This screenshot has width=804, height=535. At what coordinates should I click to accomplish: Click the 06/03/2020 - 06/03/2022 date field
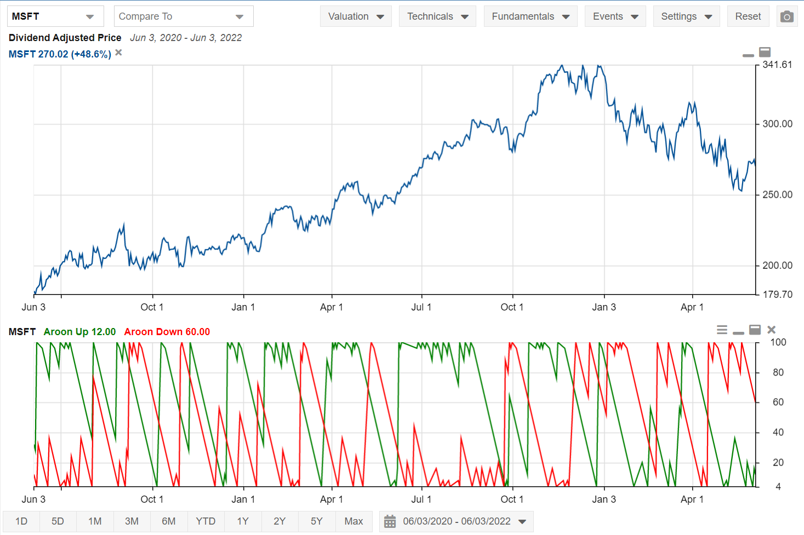[457, 521]
